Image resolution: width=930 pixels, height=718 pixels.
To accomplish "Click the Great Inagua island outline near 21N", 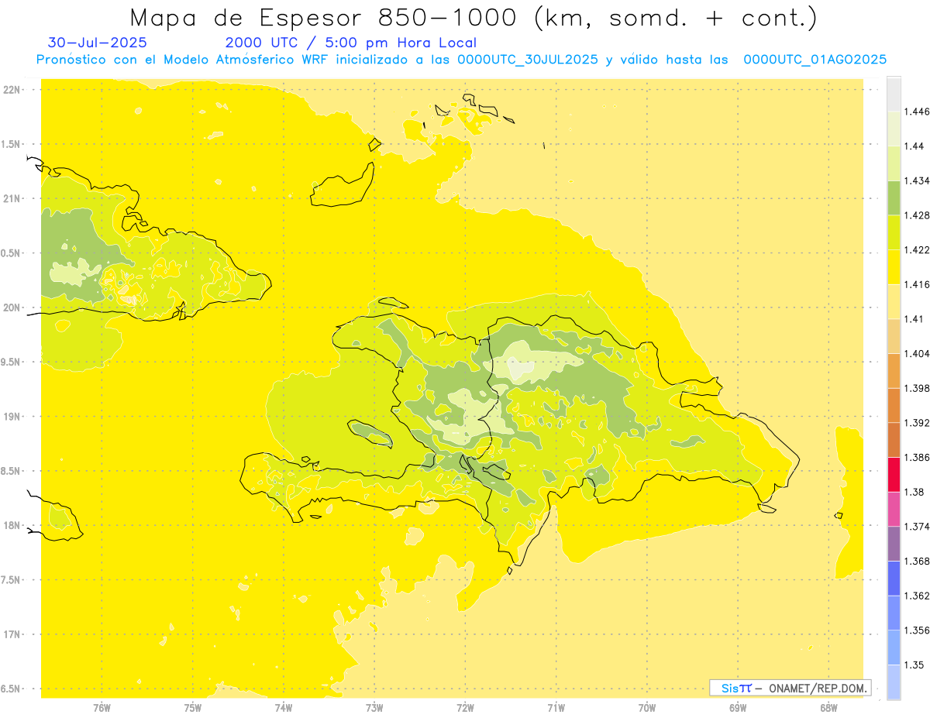I will pos(342,184).
